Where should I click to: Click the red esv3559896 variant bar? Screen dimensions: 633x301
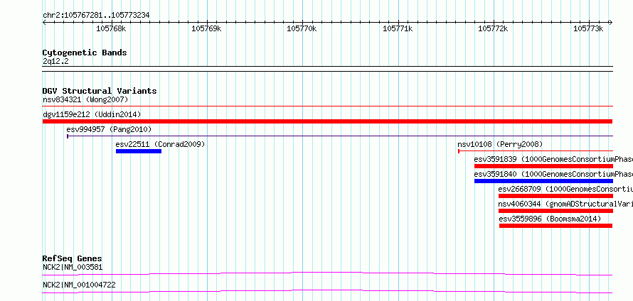pos(556,226)
